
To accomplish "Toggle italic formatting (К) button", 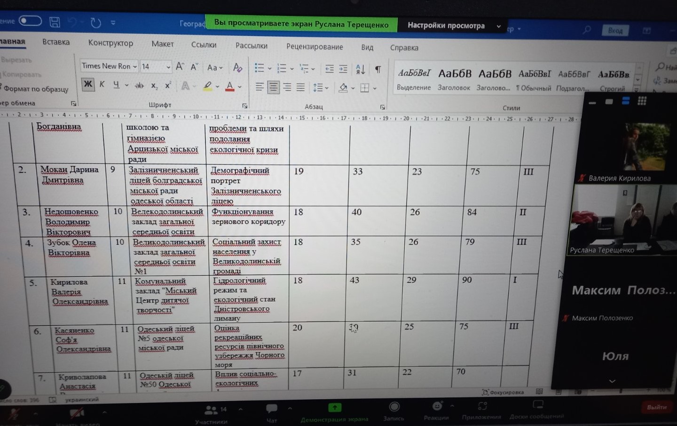I will coord(102,85).
